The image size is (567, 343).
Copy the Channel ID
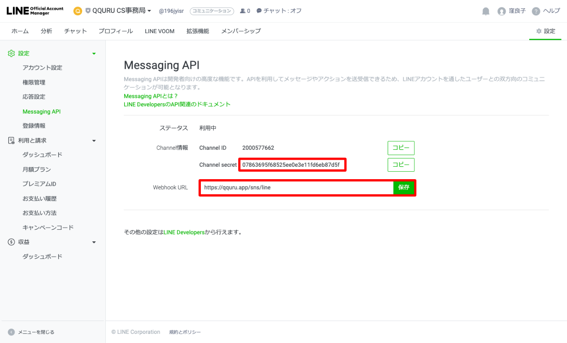pos(401,148)
